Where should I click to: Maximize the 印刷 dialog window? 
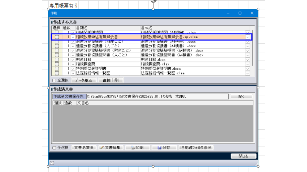240,13
